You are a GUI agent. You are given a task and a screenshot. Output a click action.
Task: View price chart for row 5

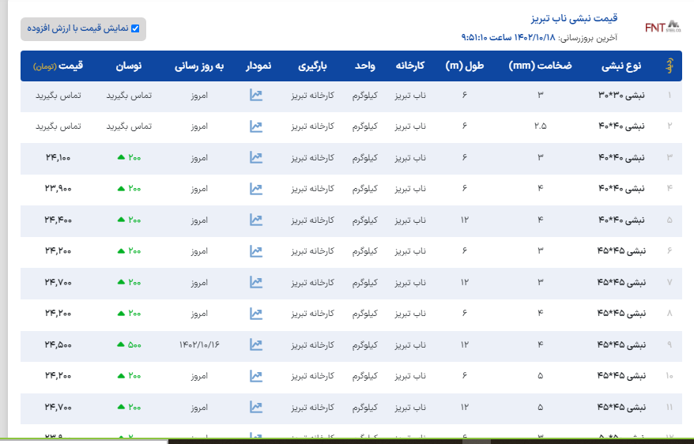tap(256, 220)
